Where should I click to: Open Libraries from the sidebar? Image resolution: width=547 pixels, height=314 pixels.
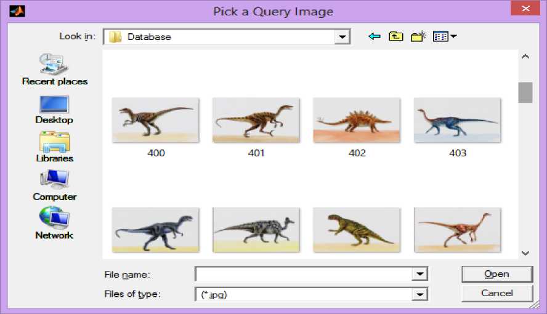pos(54,147)
